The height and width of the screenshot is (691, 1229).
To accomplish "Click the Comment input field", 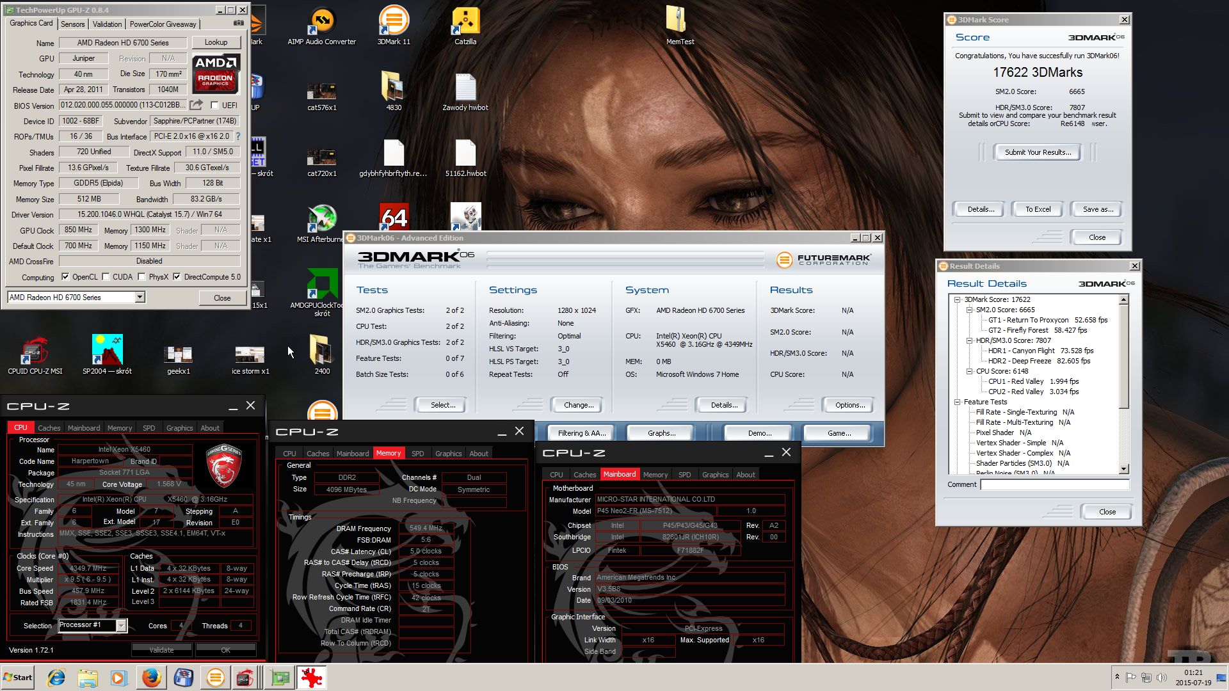I will 1054,485.
